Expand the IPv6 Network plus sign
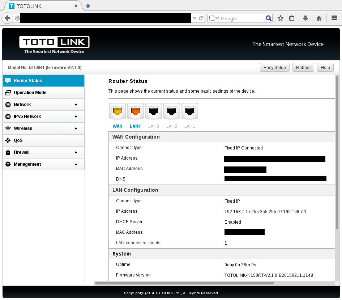Viewport: 342px width, 300px height. pos(76,117)
